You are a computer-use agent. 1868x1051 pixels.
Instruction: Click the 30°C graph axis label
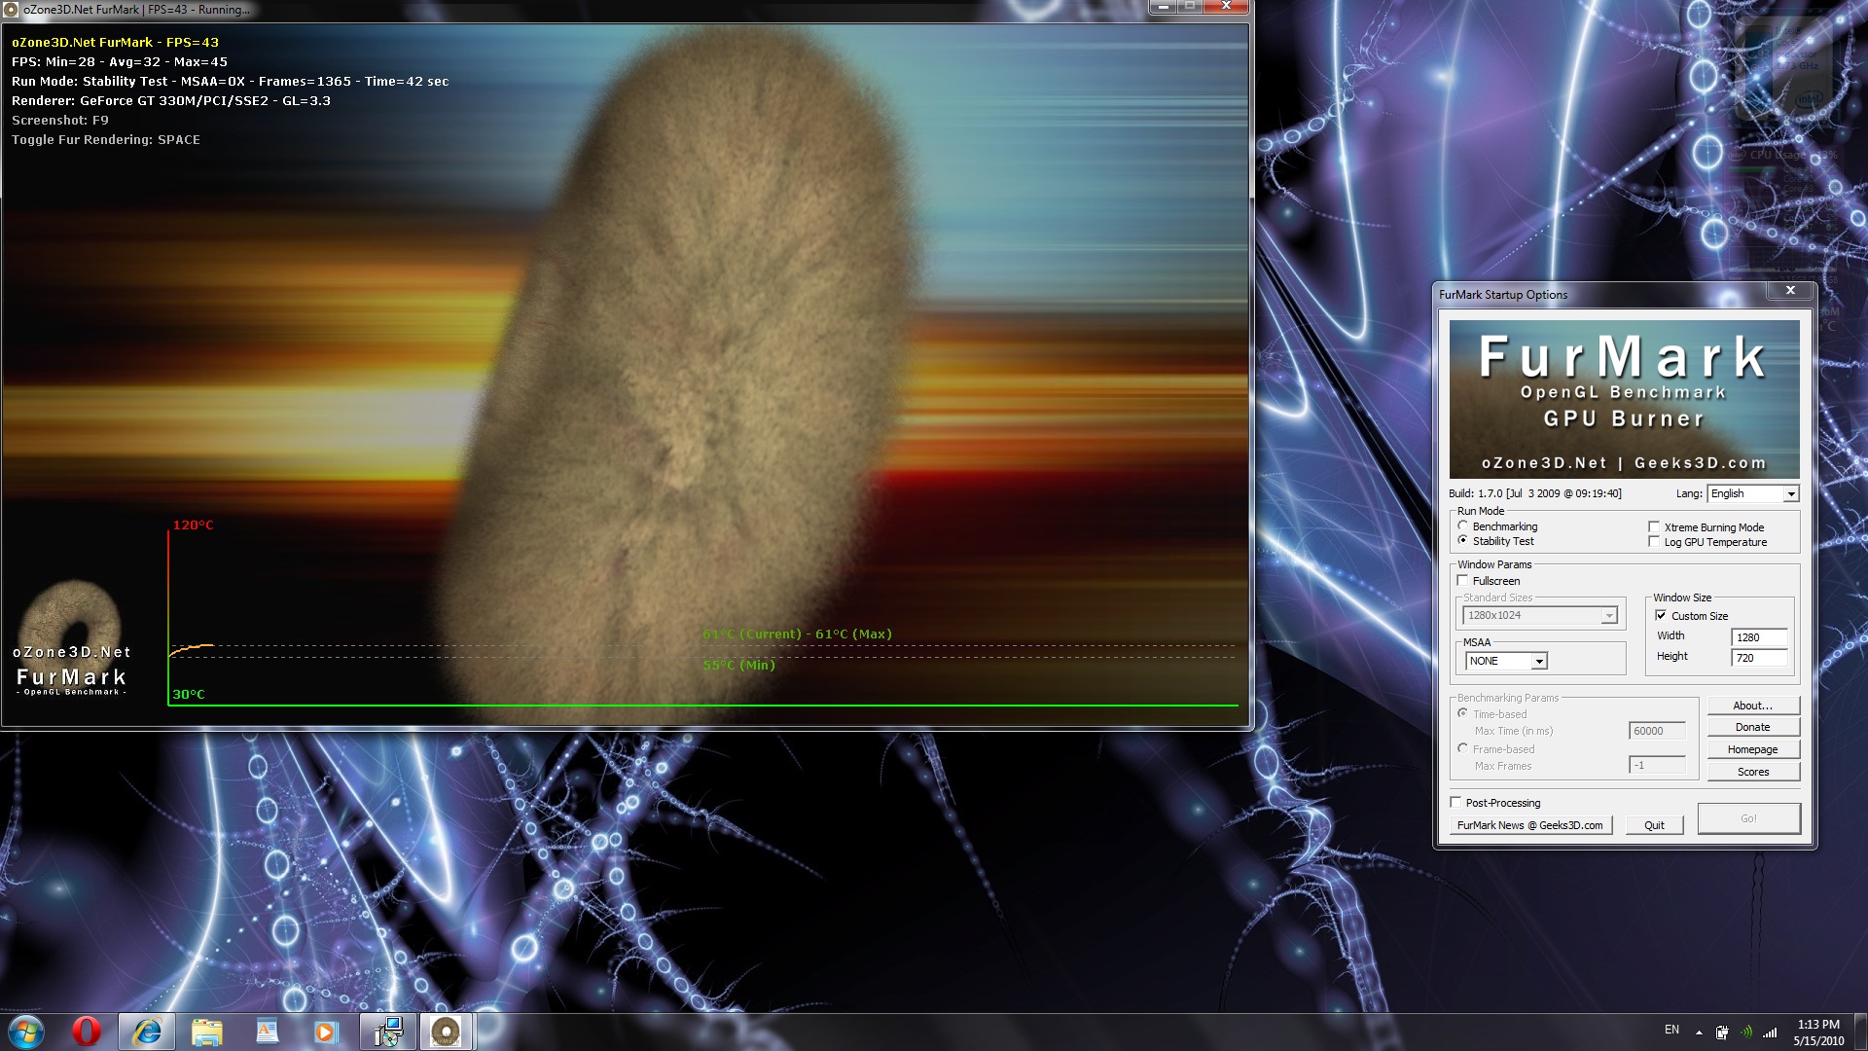[x=189, y=695]
